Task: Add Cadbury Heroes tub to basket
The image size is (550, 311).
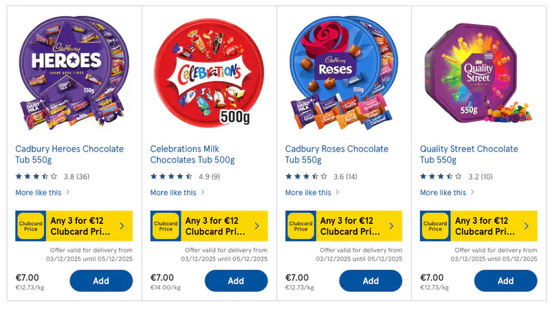Action: [101, 281]
